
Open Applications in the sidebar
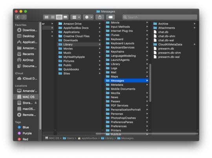(27, 42)
